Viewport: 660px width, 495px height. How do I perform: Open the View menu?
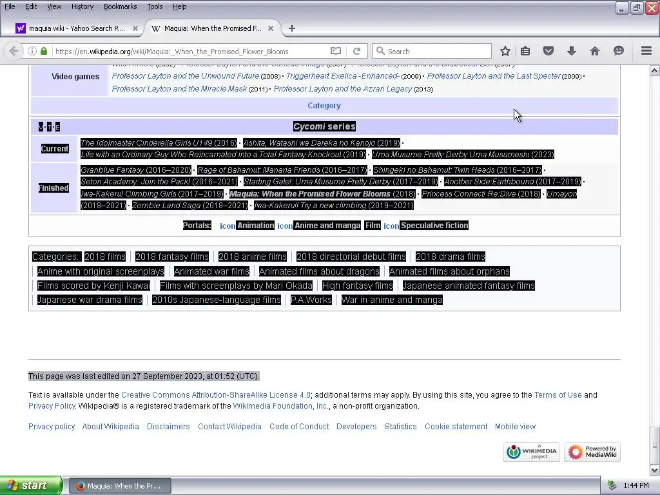pos(54,6)
